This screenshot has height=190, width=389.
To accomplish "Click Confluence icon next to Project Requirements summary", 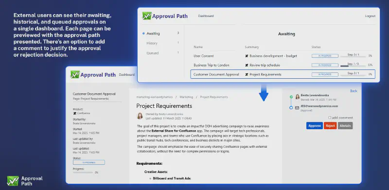I will pos(247,74).
